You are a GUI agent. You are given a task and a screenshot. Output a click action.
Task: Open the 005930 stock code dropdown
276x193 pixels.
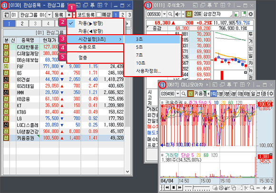point(164,14)
